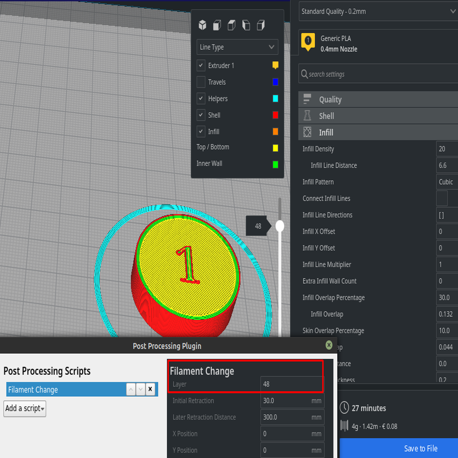Click the print time clock icon
This screenshot has width=458, height=458.
point(344,408)
